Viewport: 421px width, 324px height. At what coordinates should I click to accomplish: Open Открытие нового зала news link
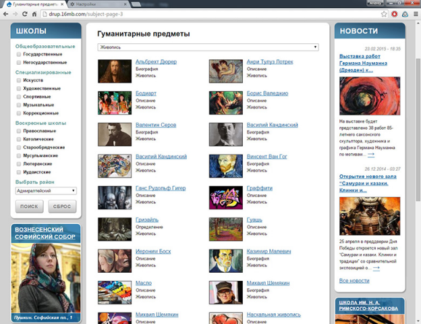[x=368, y=183]
